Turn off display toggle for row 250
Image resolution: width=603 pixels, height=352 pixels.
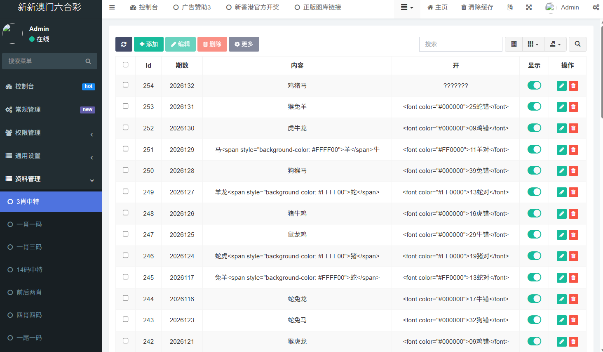click(534, 170)
